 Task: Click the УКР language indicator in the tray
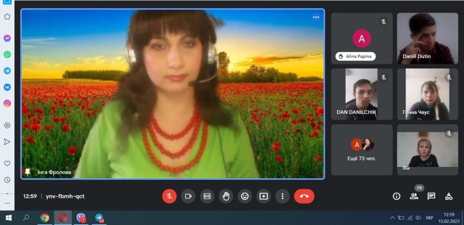point(429,218)
